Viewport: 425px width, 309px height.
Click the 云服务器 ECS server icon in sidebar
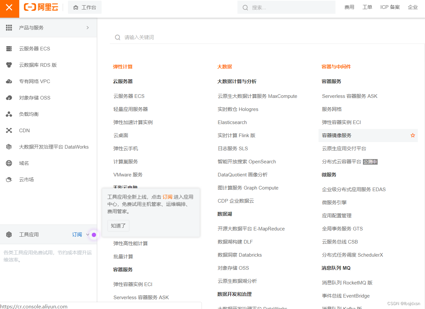tap(9, 49)
